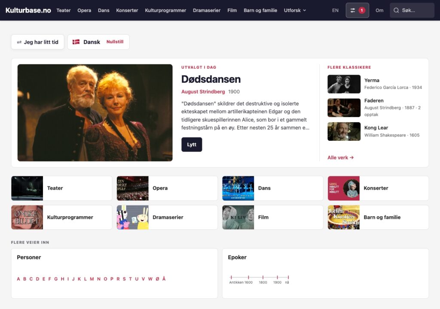Open Dramaserier in the navigation bar

[x=207, y=10]
